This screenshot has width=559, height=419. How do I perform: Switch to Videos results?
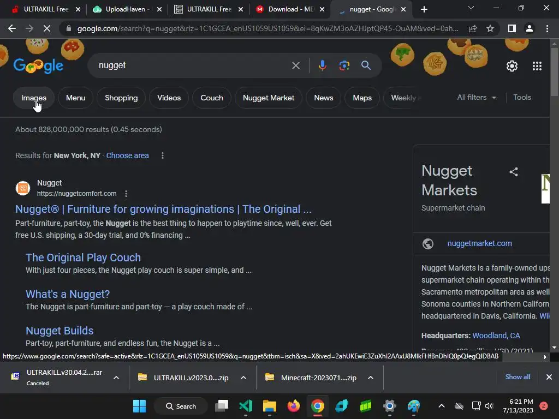tap(169, 98)
